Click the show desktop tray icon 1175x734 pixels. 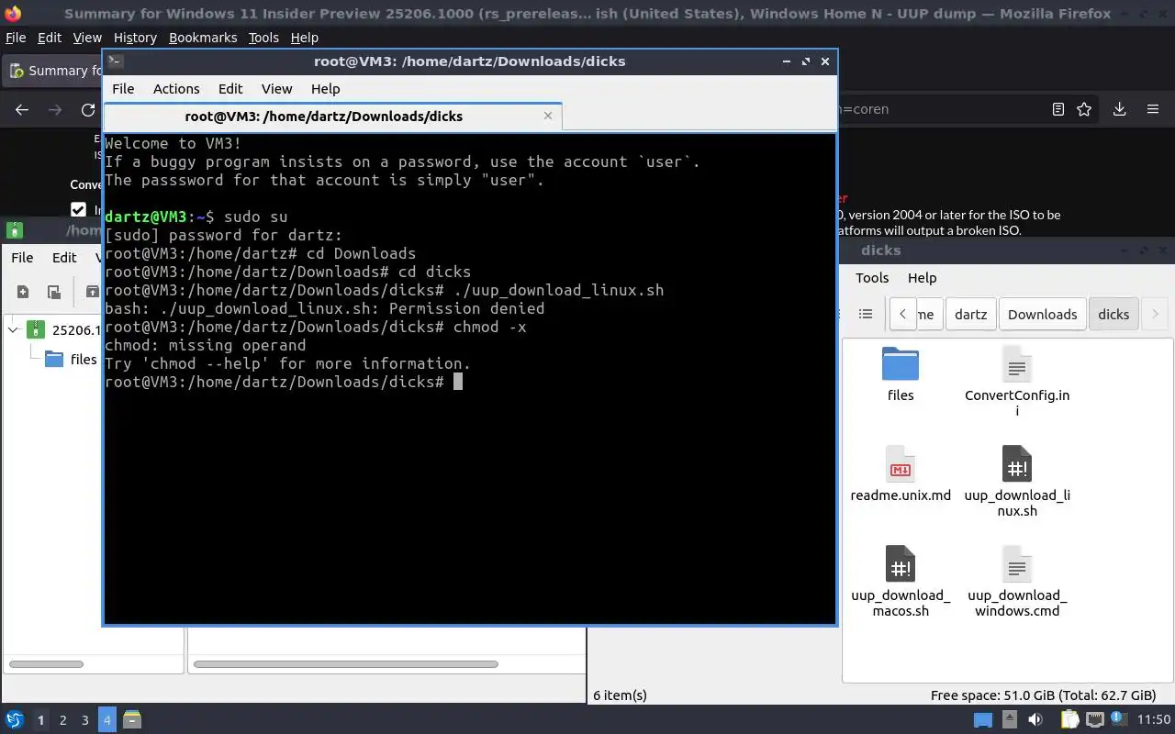[x=982, y=720]
